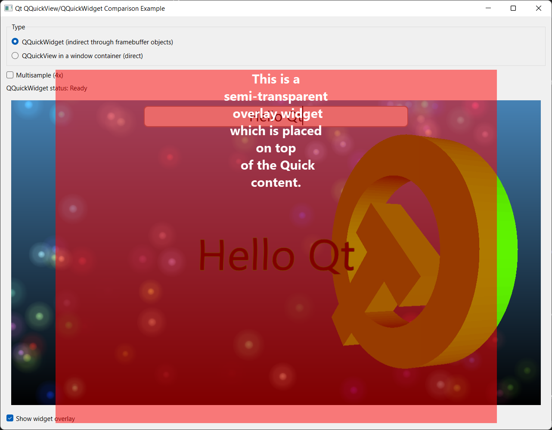Click the application icon in the title bar
Screen dimensions: 552x430
click(x=8, y=8)
